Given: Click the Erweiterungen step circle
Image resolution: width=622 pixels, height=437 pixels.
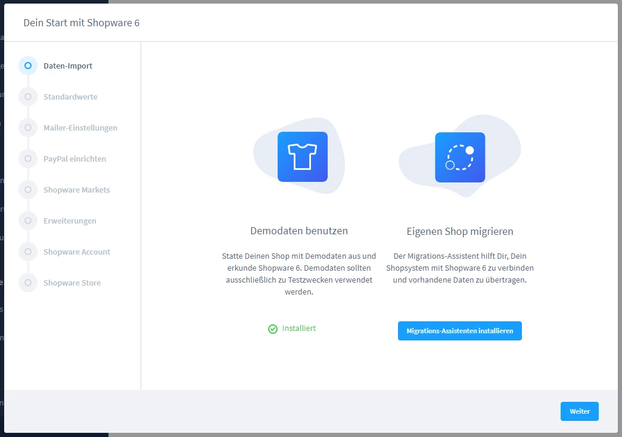Looking at the screenshot, I should 28,221.
